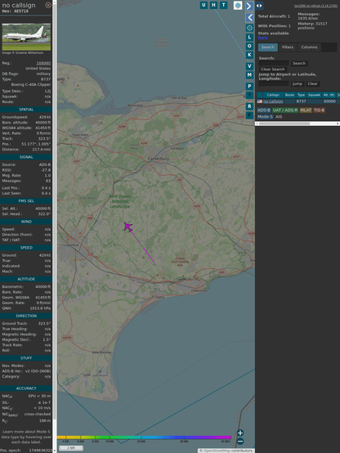Click the Clear Search button
The image size is (340, 453).
point(273,69)
